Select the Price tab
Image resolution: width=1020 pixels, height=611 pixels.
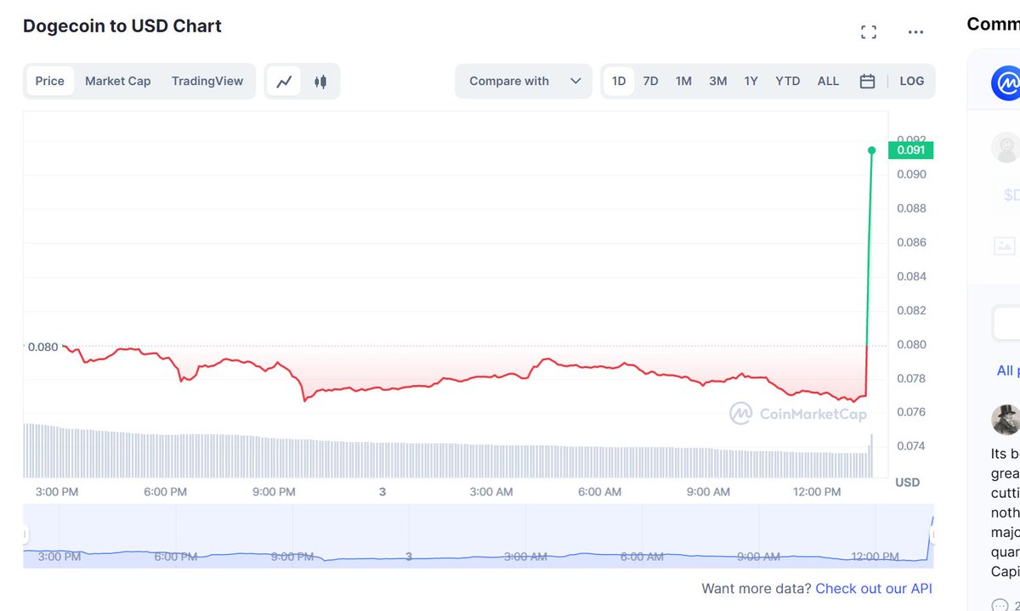point(50,82)
